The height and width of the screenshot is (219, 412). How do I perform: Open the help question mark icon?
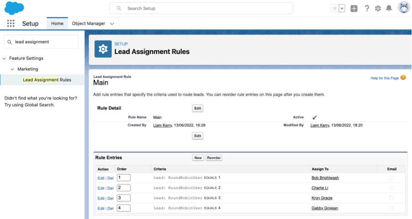pyautogui.click(x=367, y=8)
